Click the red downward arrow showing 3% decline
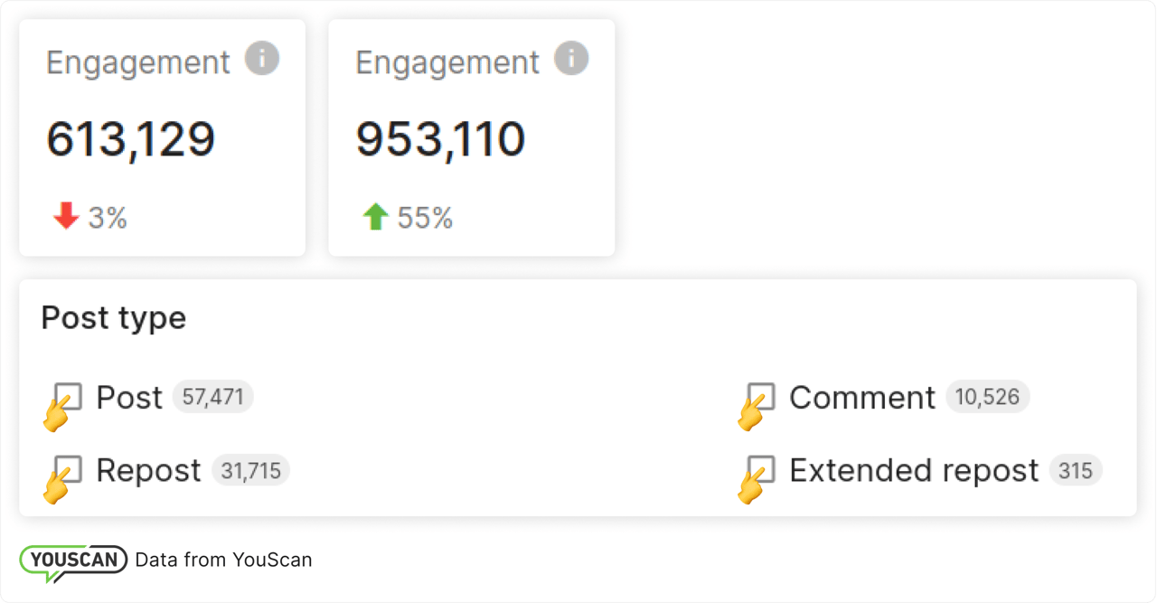The width and height of the screenshot is (1157, 603). pyautogui.click(x=64, y=216)
